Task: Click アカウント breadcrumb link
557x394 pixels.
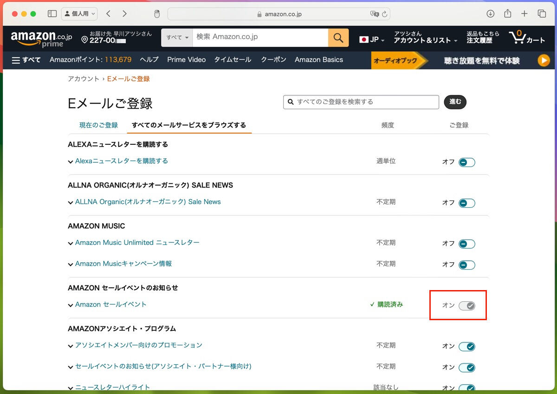Action: point(84,79)
